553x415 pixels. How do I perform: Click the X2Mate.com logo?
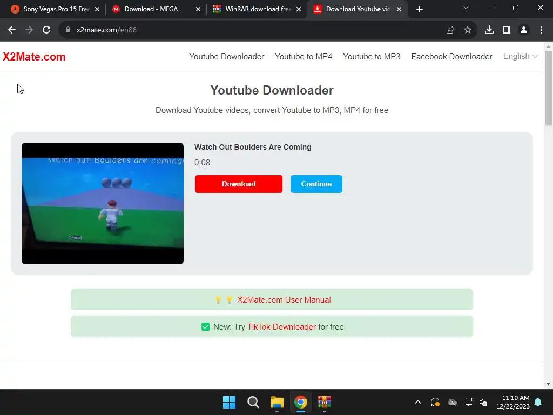[34, 57]
